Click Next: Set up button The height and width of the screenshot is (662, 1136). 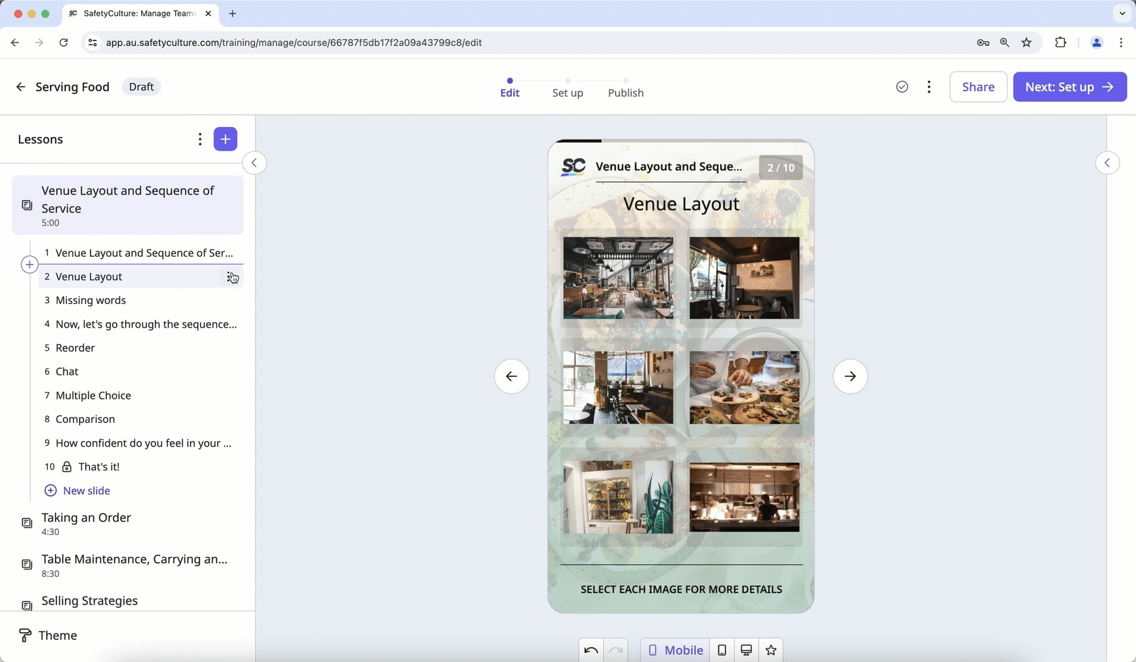(1070, 86)
